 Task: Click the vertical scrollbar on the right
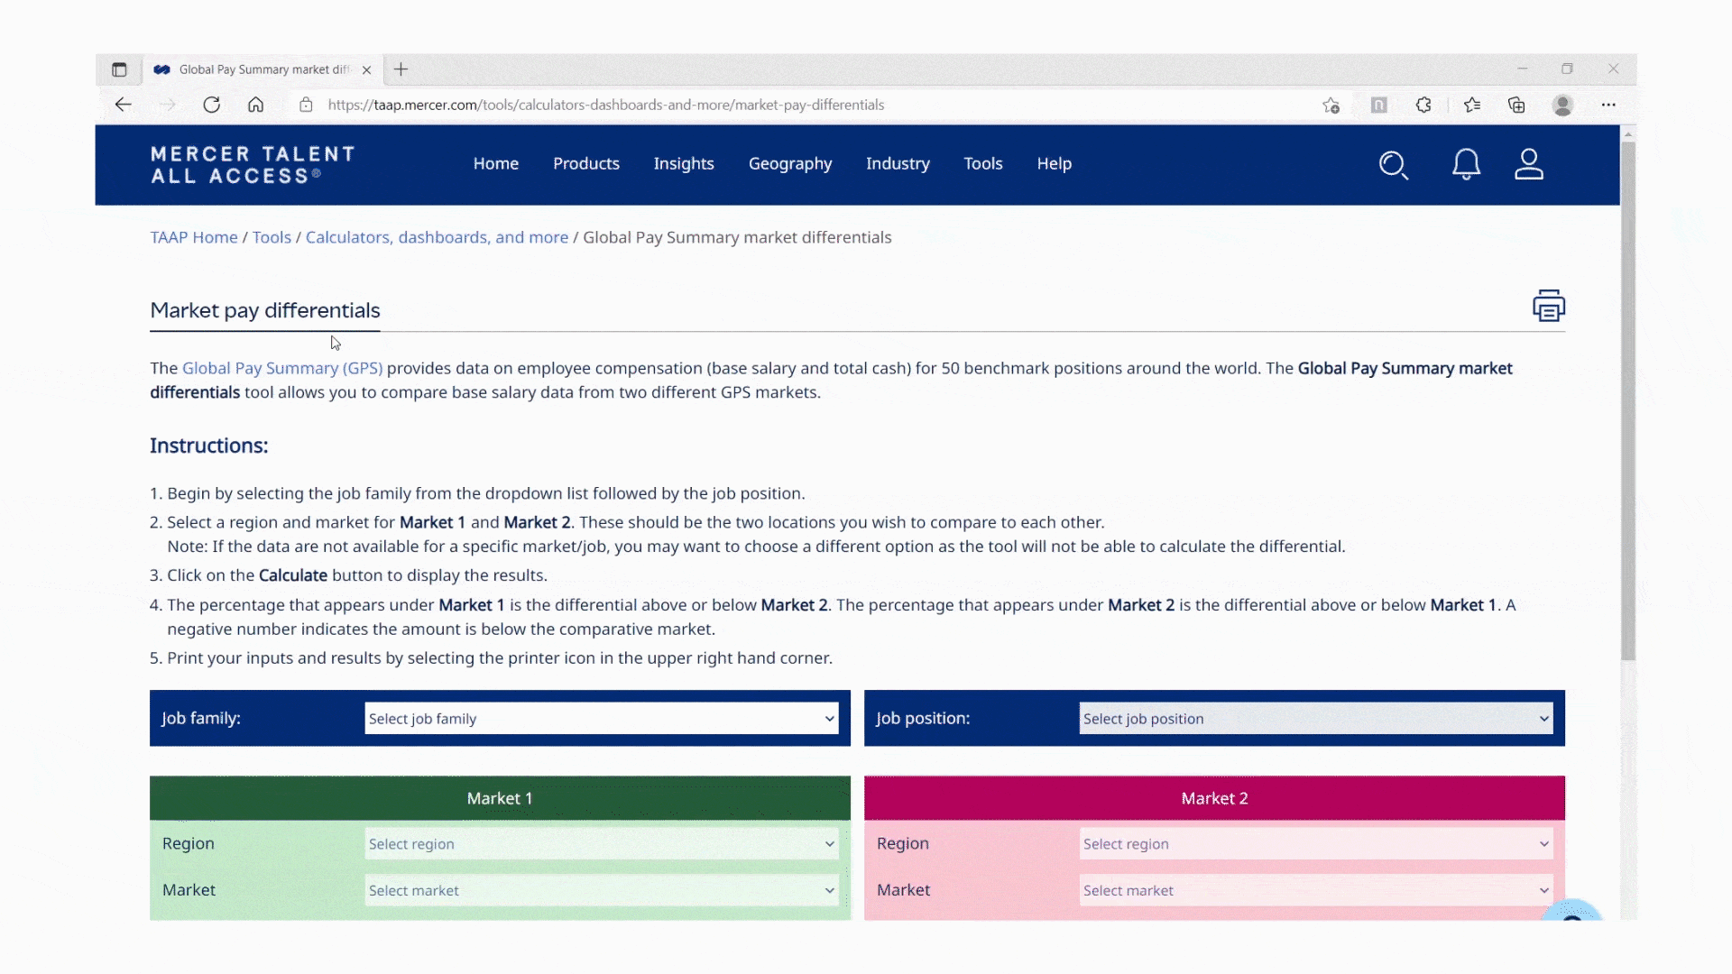(x=1627, y=397)
